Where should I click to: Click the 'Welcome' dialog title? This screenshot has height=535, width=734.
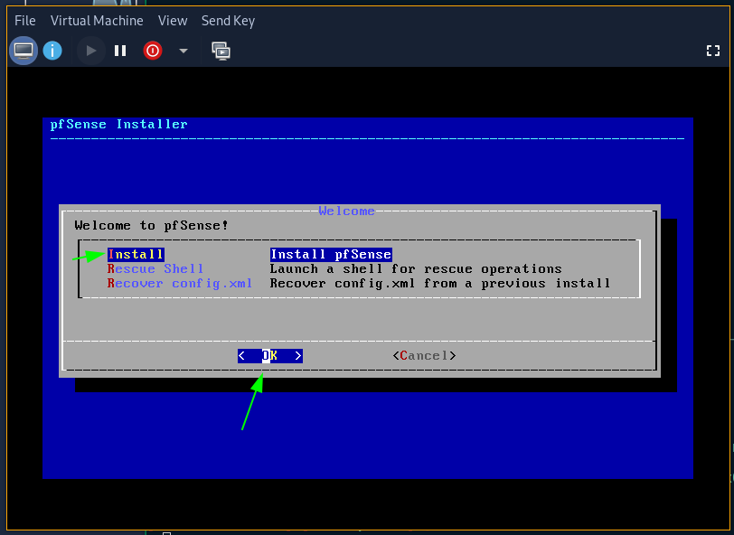pyautogui.click(x=346, y=211)
